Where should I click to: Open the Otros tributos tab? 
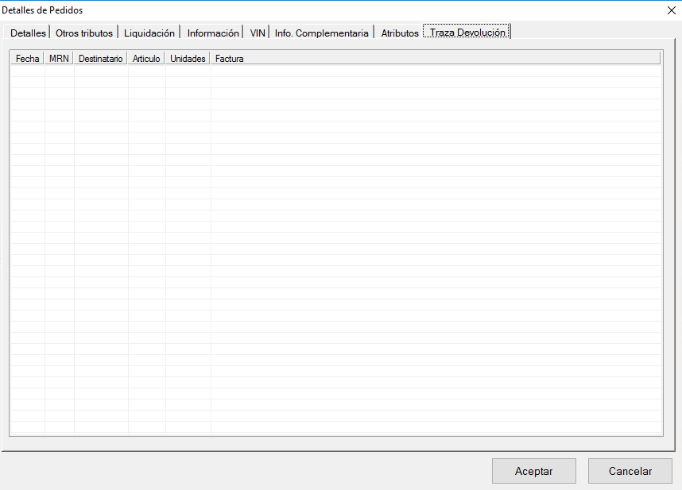click(x=84, y=33)
